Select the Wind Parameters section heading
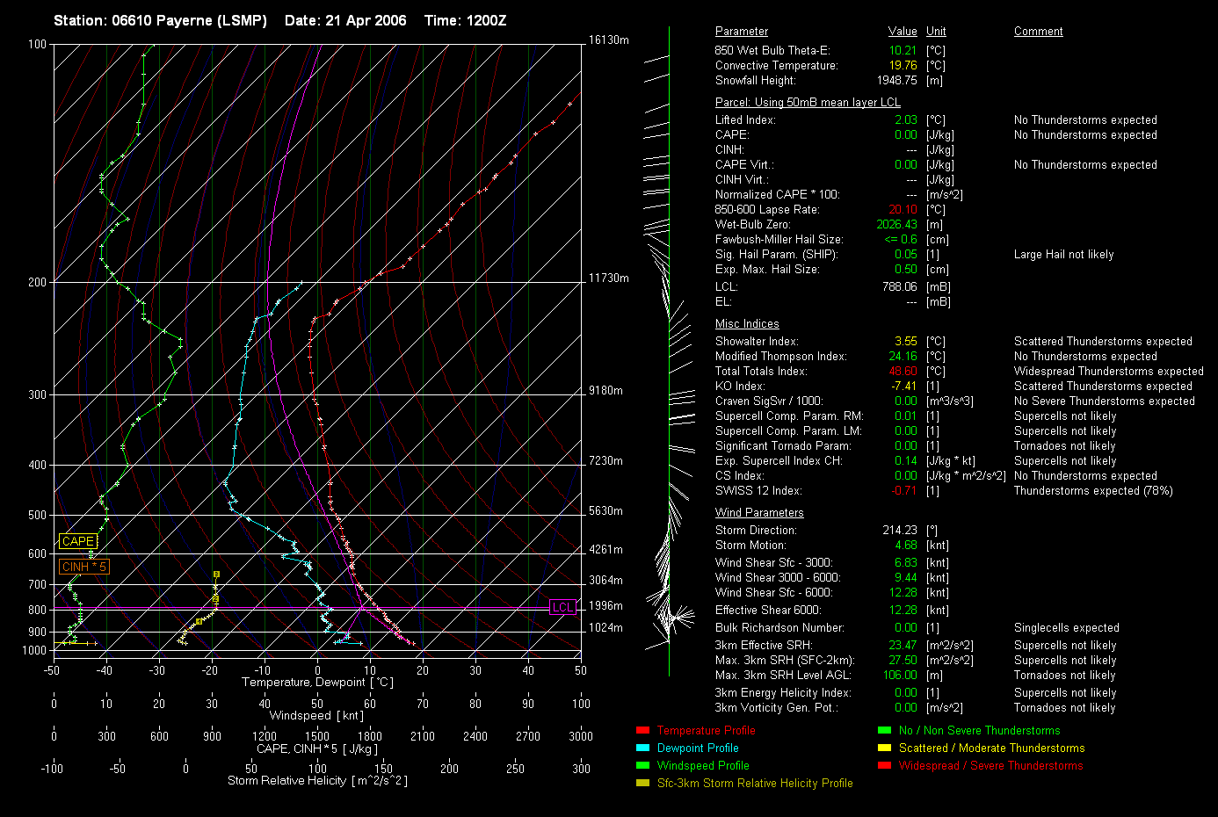The width and height of the screenshot is (1218, 817). tap(759, 513)
